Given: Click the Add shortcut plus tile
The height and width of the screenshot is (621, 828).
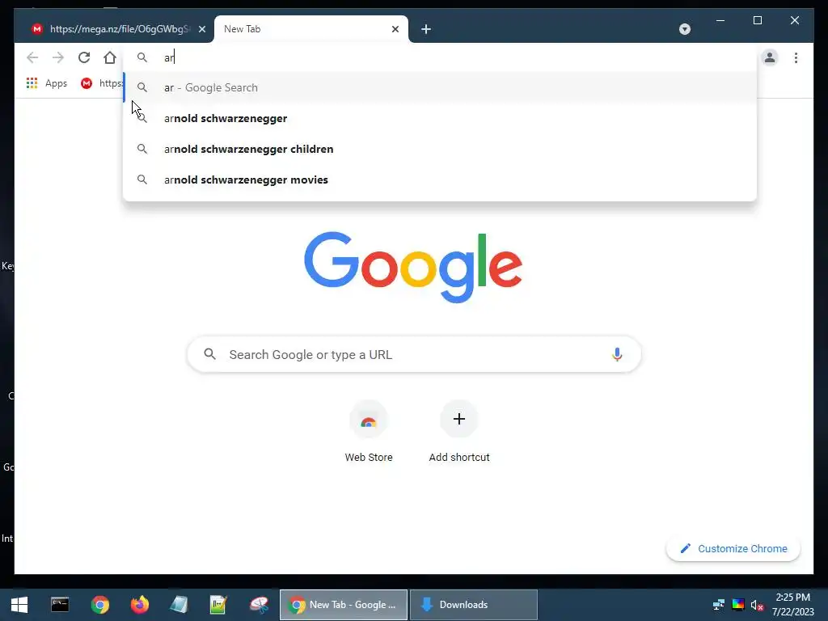Looking at the screenshot, I should click(x=459, y=433).
